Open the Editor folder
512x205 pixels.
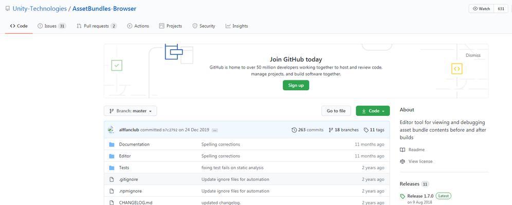[125, 156]
